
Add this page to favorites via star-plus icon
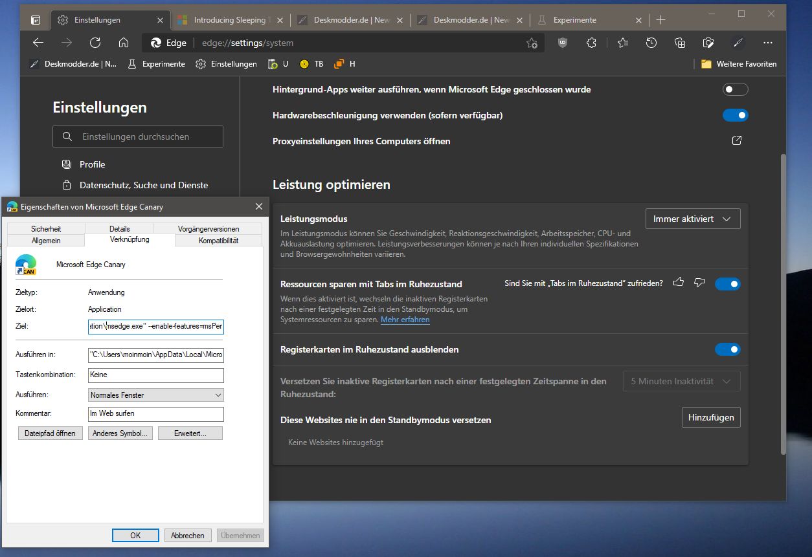(532, 43)
